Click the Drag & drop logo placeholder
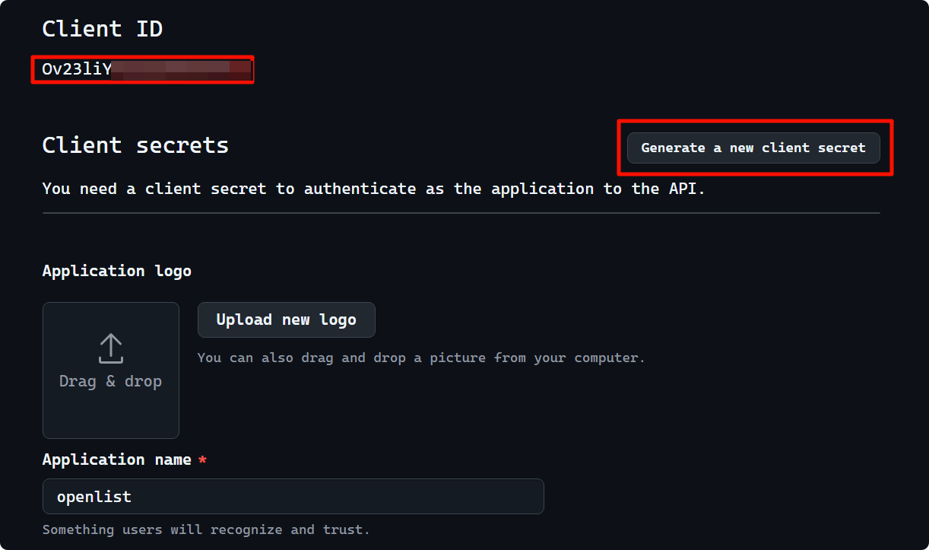Image resolution: width=929 pixels, height=550 pixels. tap(110, 370)
